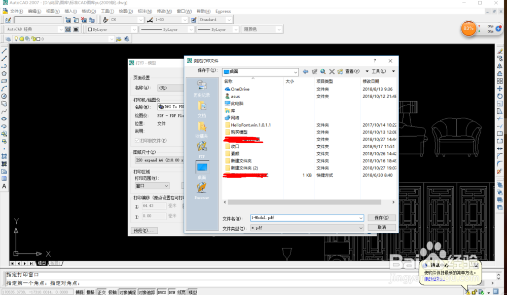The height and width of the screenshot is (295, 507).
Task: Open Buzzsaw in the dialog places sidebar
Action: point(202,191)
